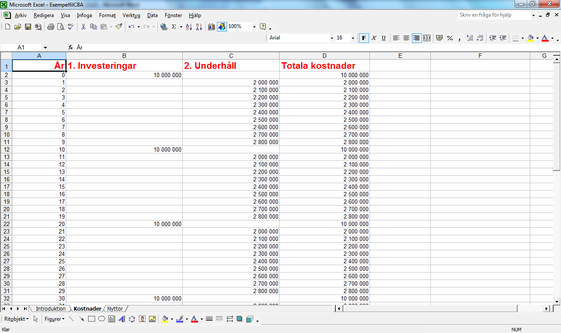Open the borders dropdown arrow

click(522, 38)
